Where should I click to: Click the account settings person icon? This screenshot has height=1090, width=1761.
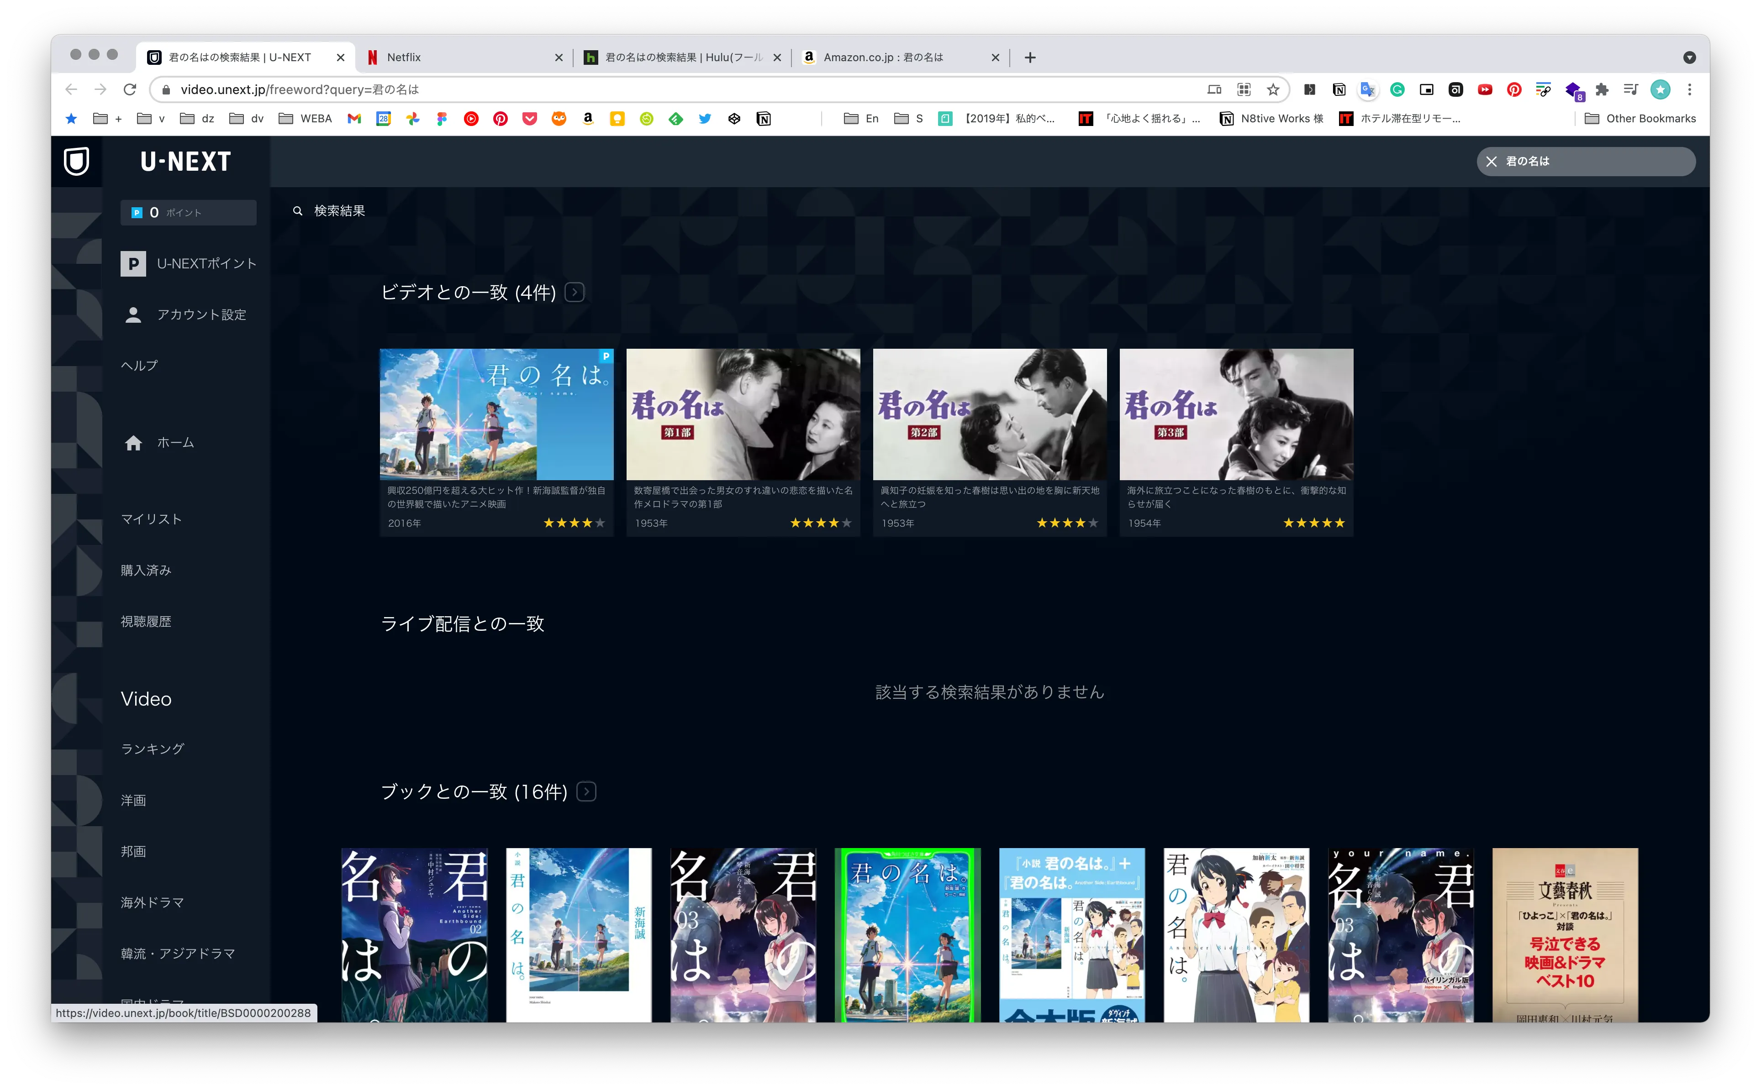point(133,315)
